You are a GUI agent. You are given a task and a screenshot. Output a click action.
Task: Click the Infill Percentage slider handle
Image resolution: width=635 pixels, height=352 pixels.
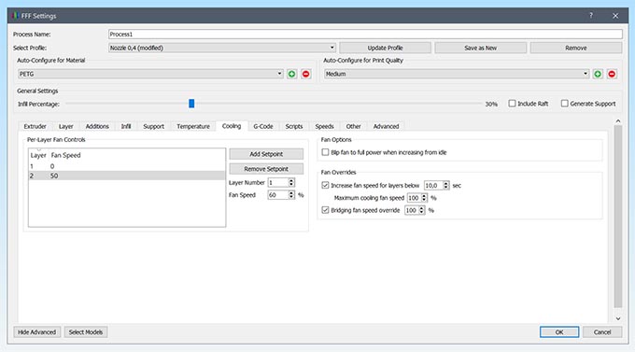(x=191, y=104)
